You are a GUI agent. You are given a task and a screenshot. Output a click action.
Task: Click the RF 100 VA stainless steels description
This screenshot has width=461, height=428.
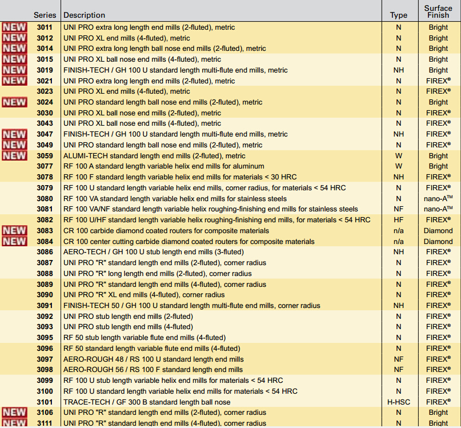coord(175,199)
